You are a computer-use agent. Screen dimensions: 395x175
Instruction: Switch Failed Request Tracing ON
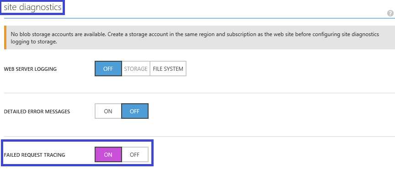[x=108, y=154]
